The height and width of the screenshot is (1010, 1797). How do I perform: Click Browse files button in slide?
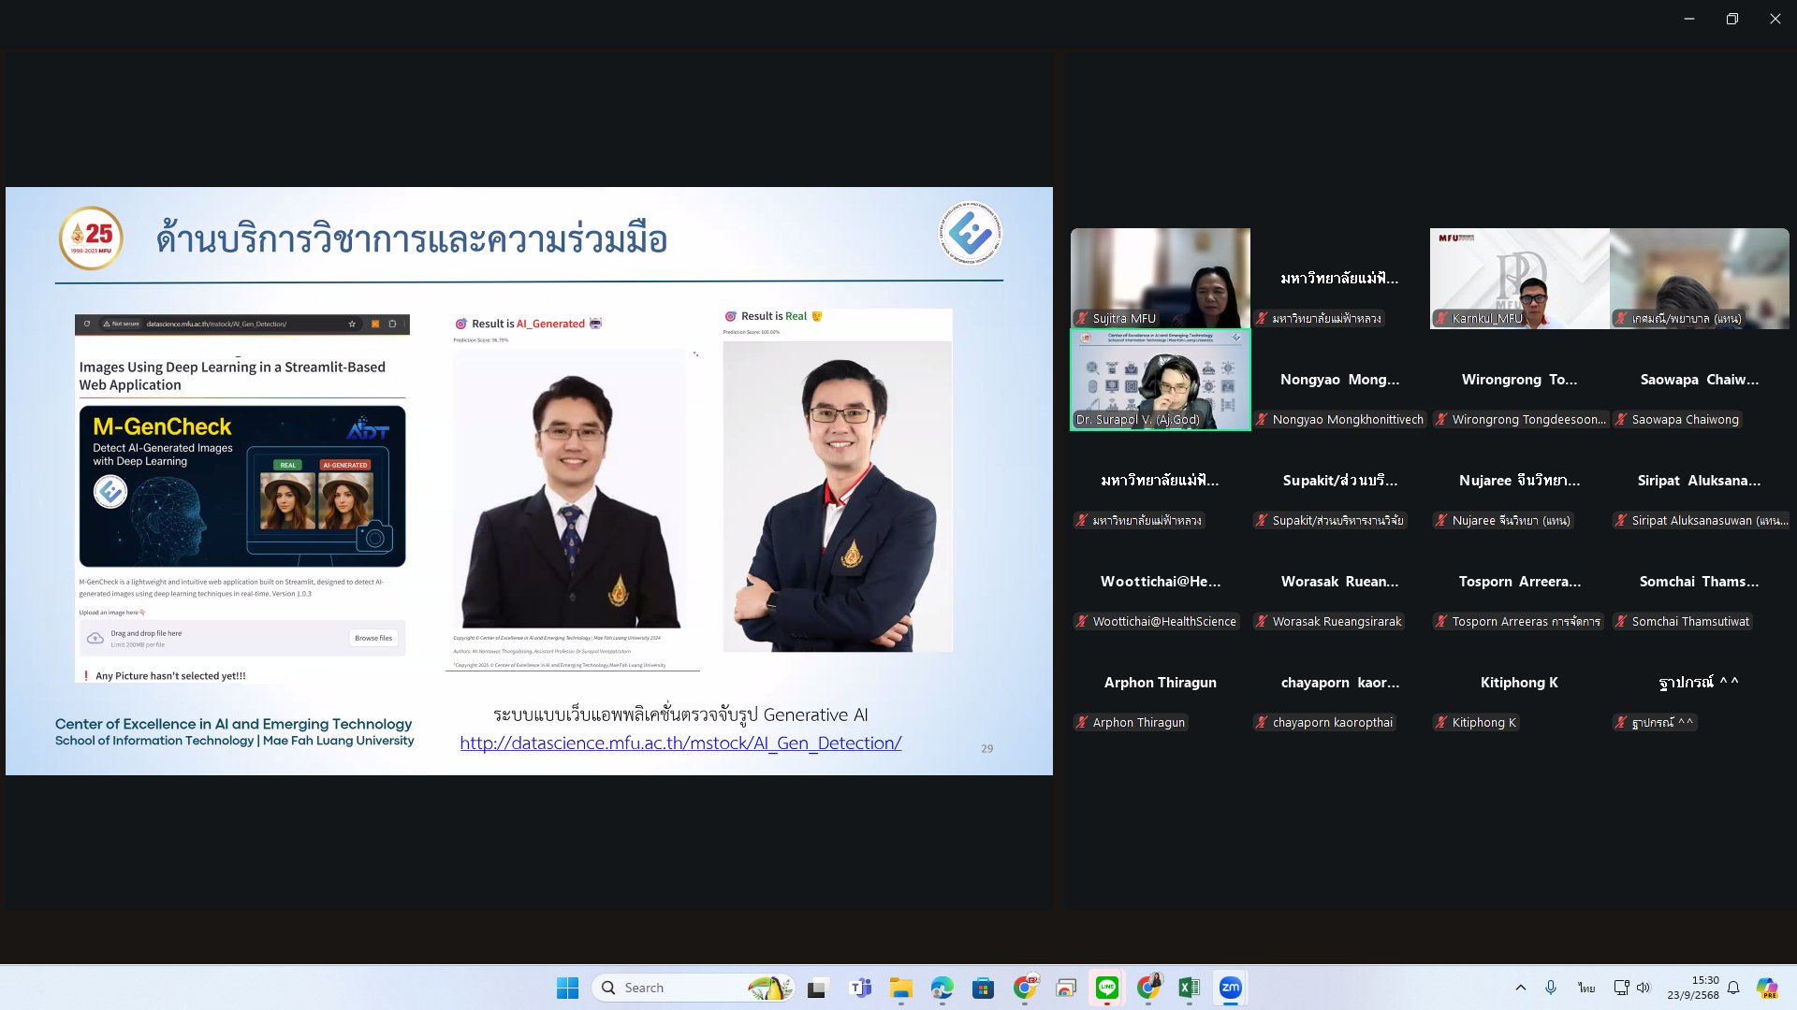[x=373, y=638]
